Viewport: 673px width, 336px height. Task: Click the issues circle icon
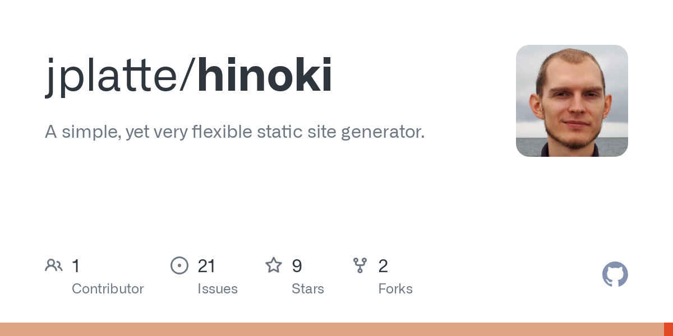tap(179, 265)
